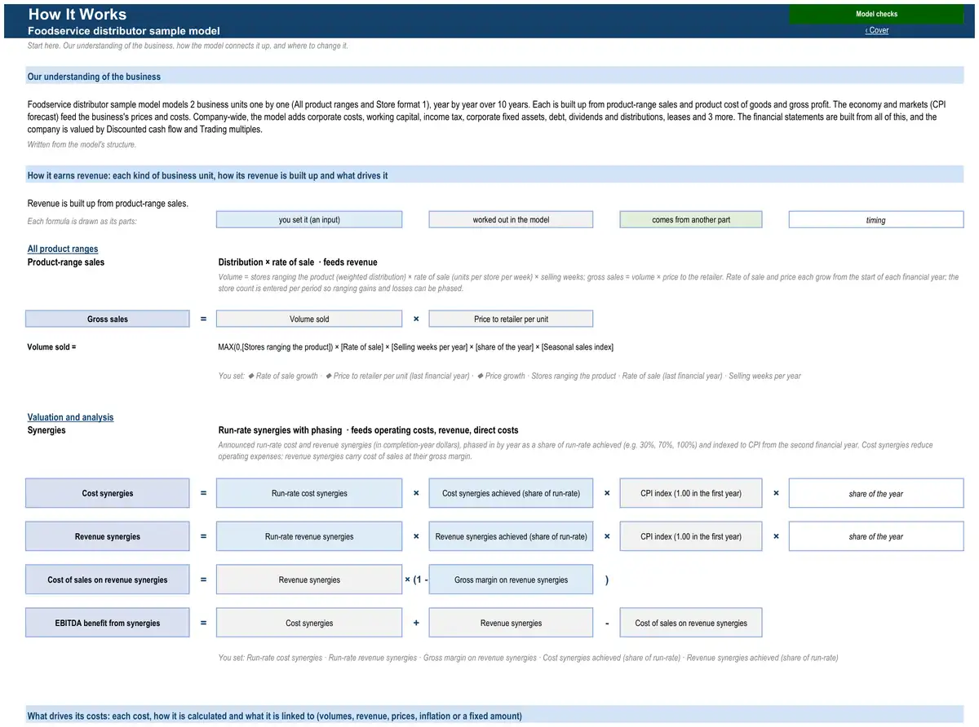Select the 'comes from another part' legend box
This screenshot has height=727, width=979.
(x=691, y=219)
